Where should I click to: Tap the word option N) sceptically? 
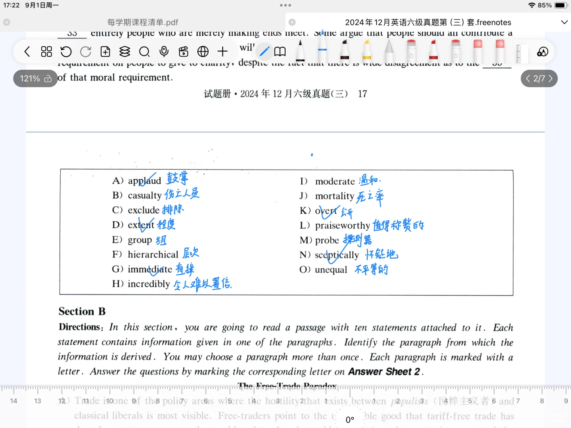pos(329,255)
